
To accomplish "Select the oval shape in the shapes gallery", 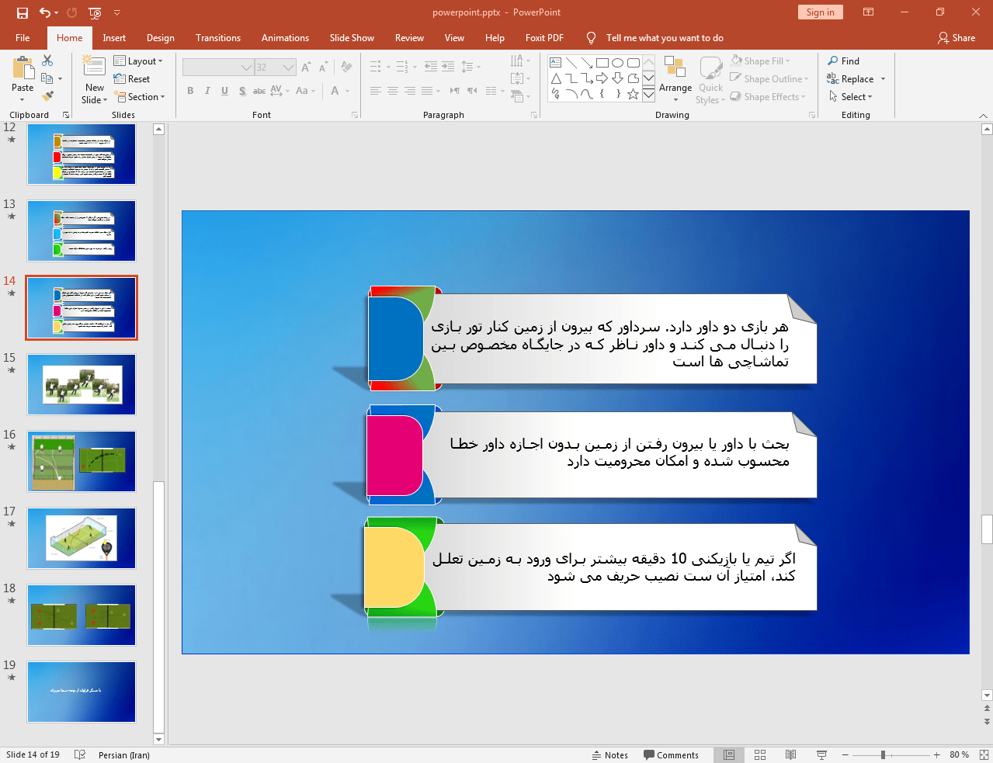I will pyautogui.click(x=618, y=63).
